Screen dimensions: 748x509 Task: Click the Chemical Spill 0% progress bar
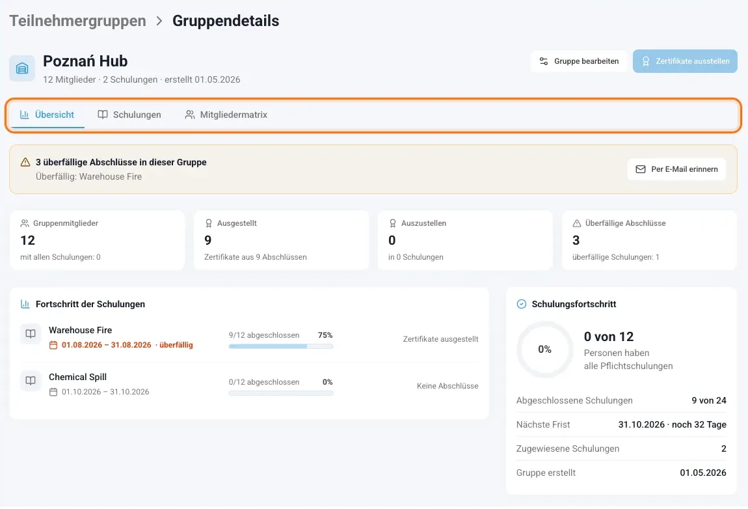click(x=280, y=393)
